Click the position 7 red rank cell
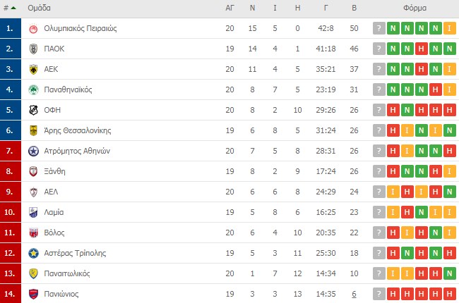459x303 pixels. pos(11,151)
